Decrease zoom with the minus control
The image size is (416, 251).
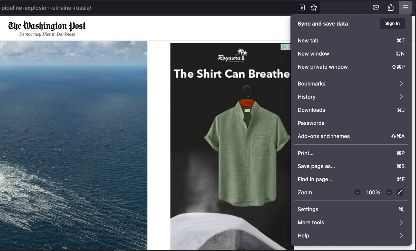(x=357, y=192)
